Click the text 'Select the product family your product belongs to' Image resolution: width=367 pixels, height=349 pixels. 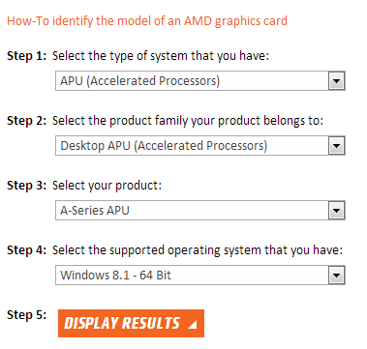click(x=188, y=121)
